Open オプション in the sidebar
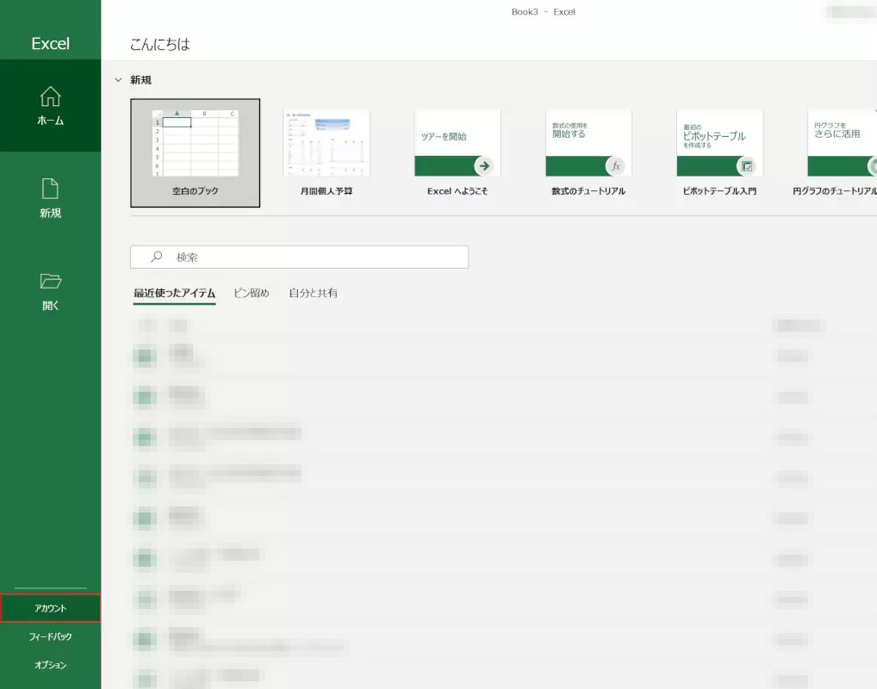The height and width of the screenshot is (689, 877). click(50, 665)
